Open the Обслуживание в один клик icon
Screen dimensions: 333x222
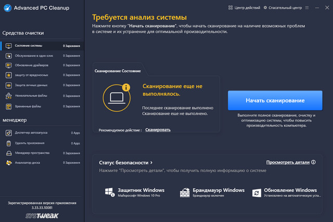(x=8, y=56)
